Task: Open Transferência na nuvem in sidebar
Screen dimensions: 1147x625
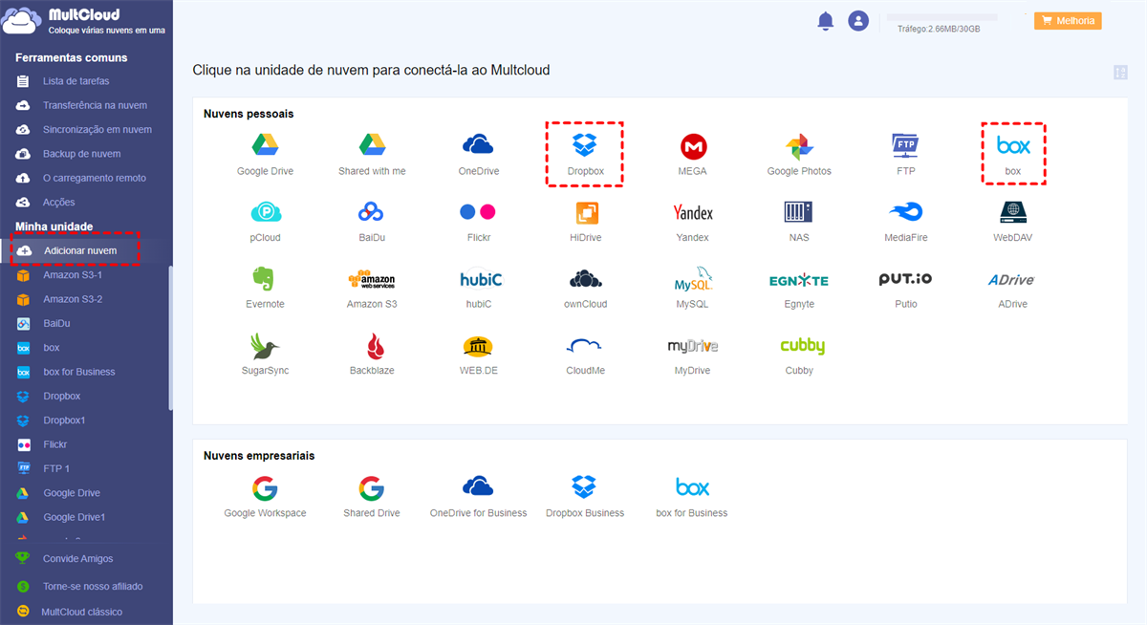Action: (x=95, y=105)
